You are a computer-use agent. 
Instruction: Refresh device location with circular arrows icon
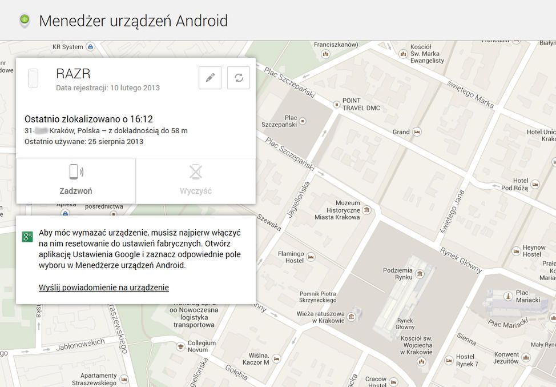click(239, 77)
